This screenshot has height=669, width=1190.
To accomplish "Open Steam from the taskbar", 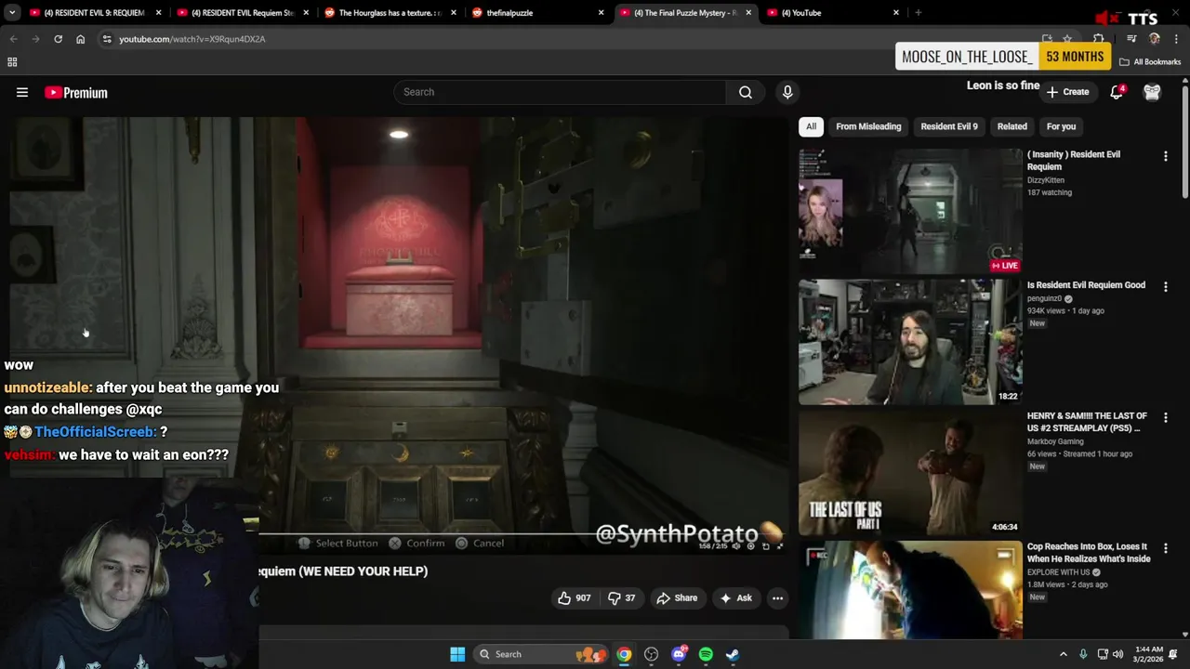I will tap(733, 654).
